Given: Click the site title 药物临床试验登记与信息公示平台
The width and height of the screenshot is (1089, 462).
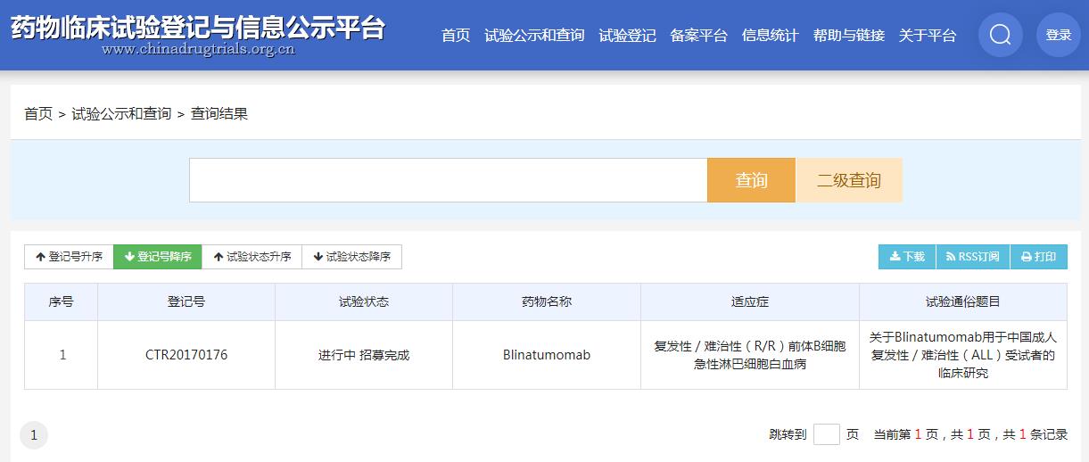Looking at the screenshot, I should pyautogui.click(x=197, y=27).
